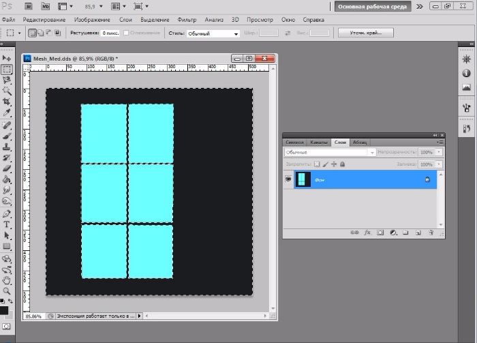The width and height of the screenshot is (477, 343).
Task: Select the Horizontal Type tool
Action: [x=7, y=224]
